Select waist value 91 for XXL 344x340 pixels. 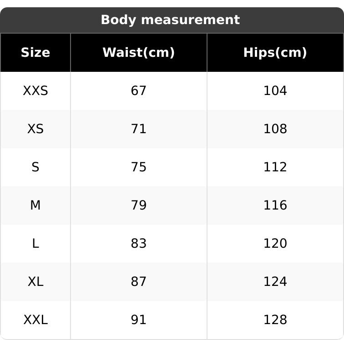pyautogui.click(x=138, y=320)
